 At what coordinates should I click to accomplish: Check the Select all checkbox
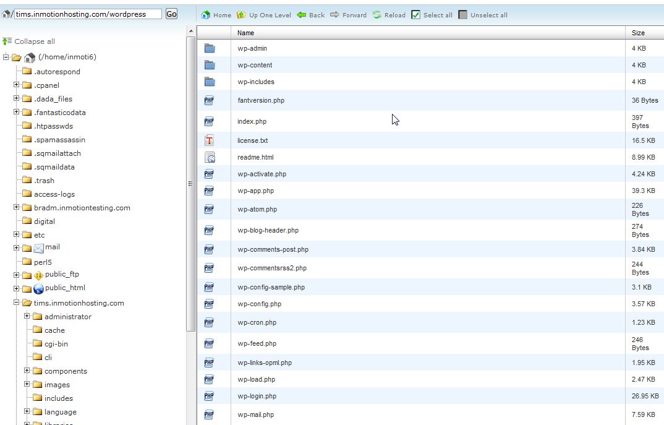click(x=416, y=15)
